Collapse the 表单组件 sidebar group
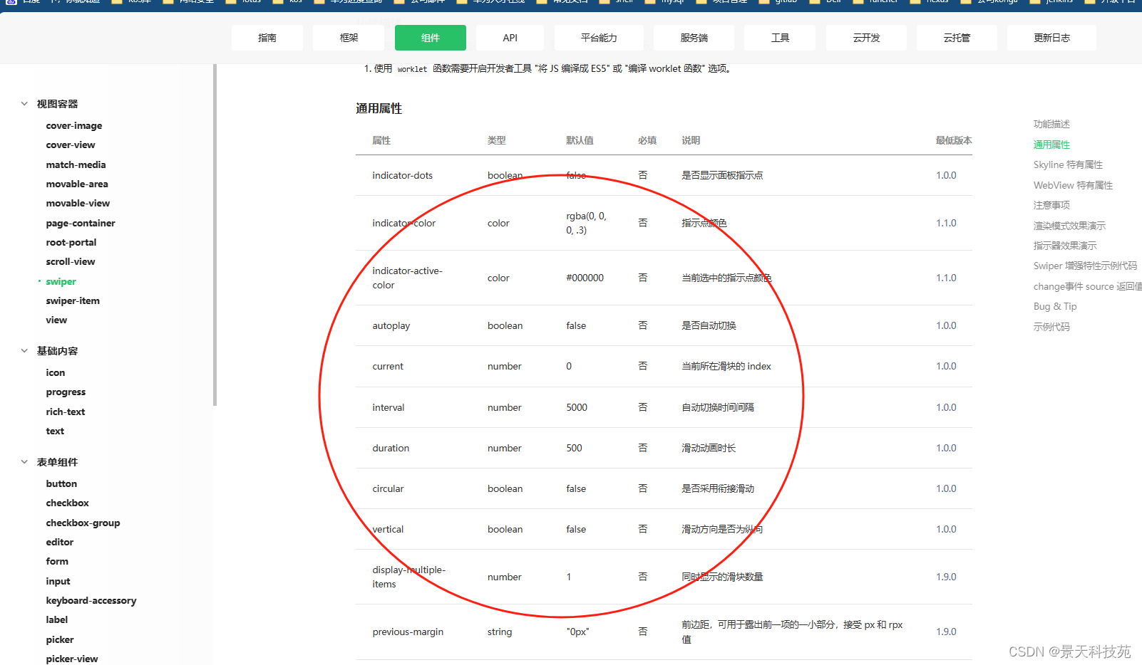The image size is (1142, 665). coord(24,462)
